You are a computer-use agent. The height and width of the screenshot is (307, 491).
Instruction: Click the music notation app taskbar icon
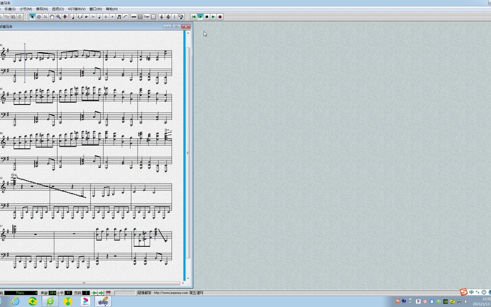click(x=103, y=301)
